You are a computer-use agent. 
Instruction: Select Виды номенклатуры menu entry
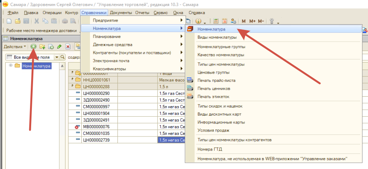click(x=217, y=37)
